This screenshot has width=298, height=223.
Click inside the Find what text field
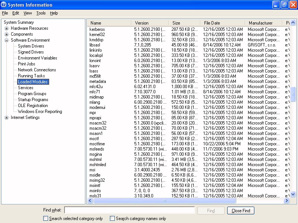click(129, 210)
